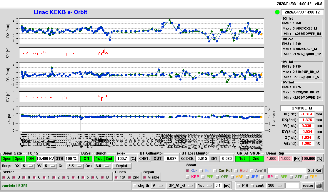Click the Set Ref button
Image resolution: width=328 pixels, height=192 pixels.
coord(314,171)
